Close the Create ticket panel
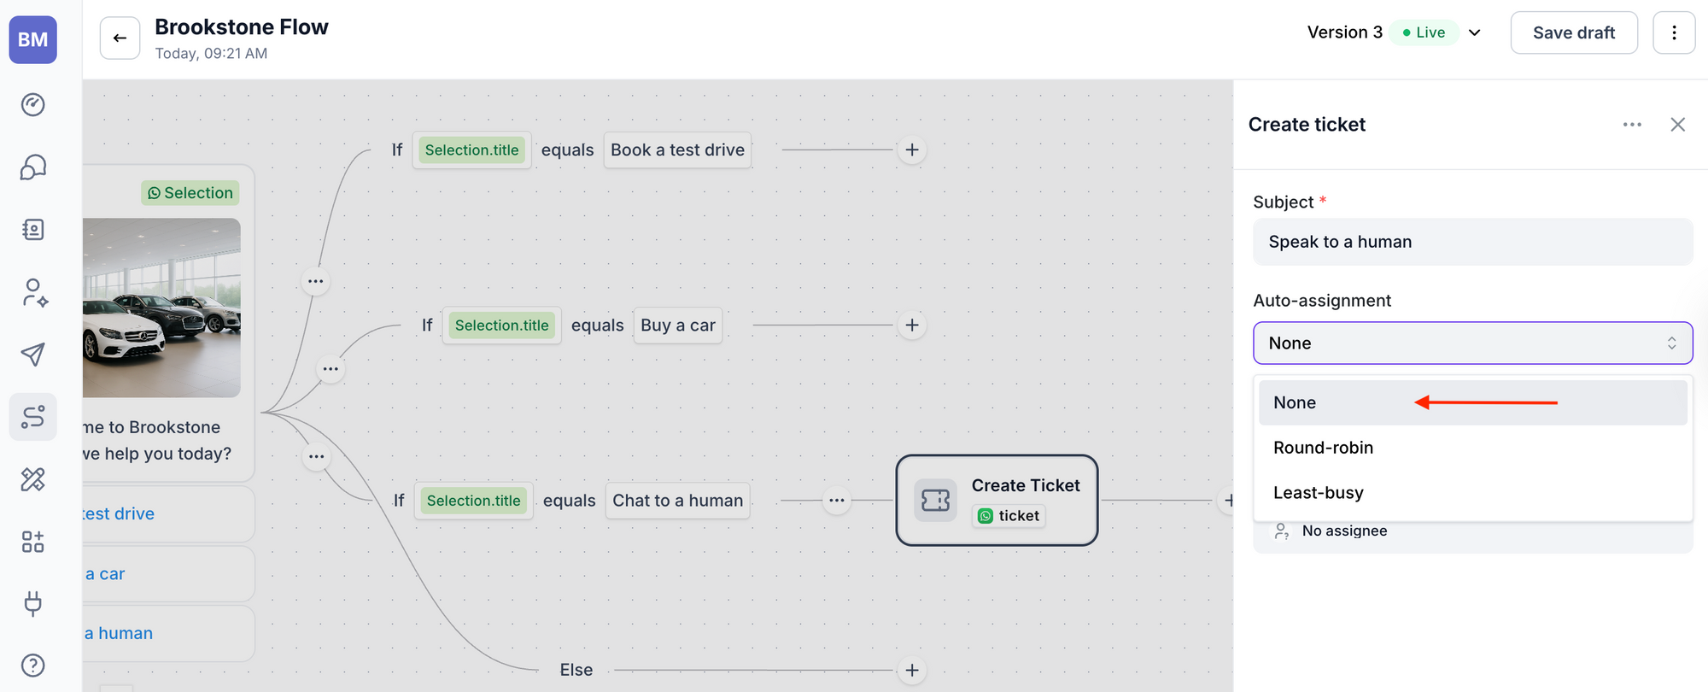This screenshot has width=1708, height=692. [1677, 125]
